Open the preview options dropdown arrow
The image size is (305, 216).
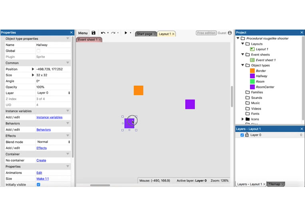tap(131, 33)
